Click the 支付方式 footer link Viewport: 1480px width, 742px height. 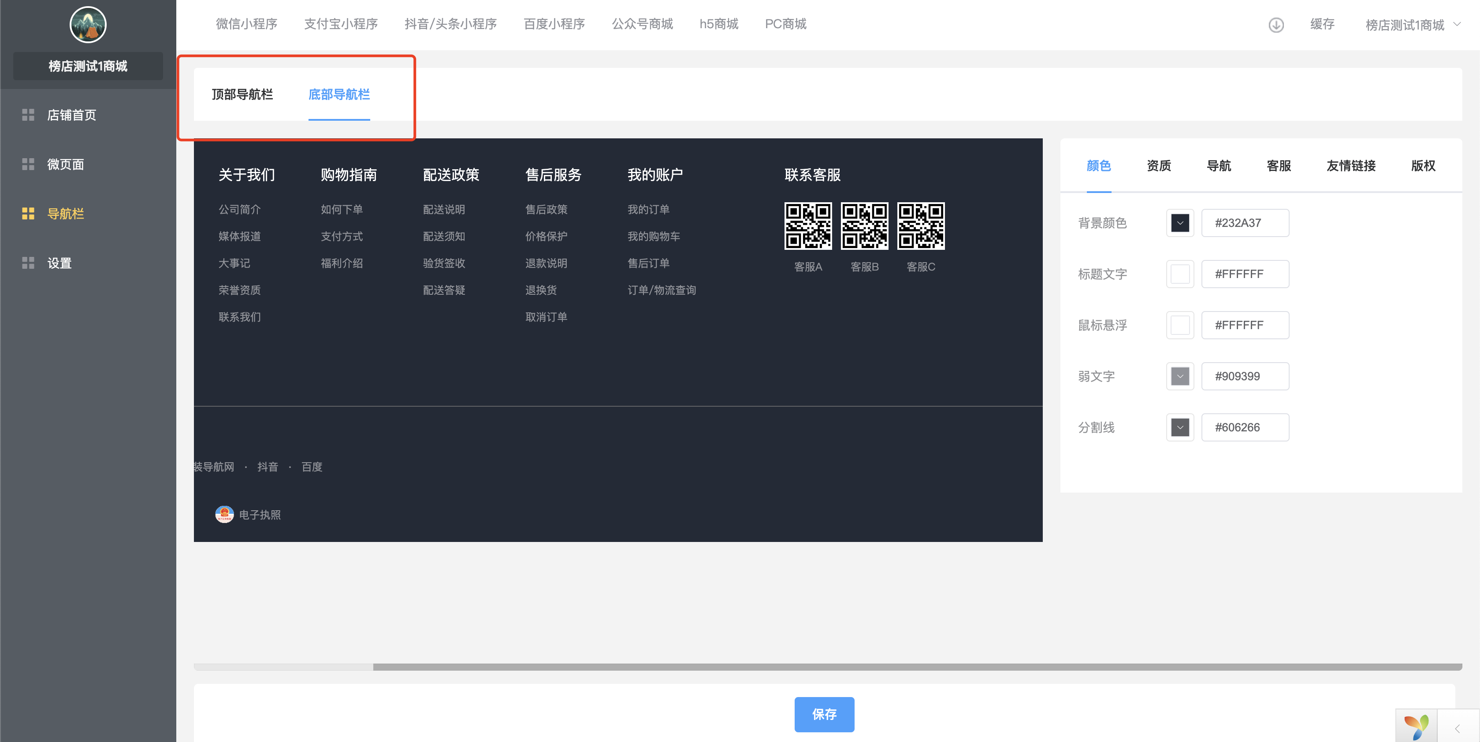342,236
